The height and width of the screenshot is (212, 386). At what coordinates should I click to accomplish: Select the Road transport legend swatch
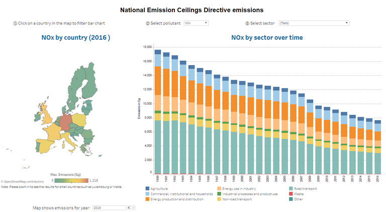click(x=291, y=188)
